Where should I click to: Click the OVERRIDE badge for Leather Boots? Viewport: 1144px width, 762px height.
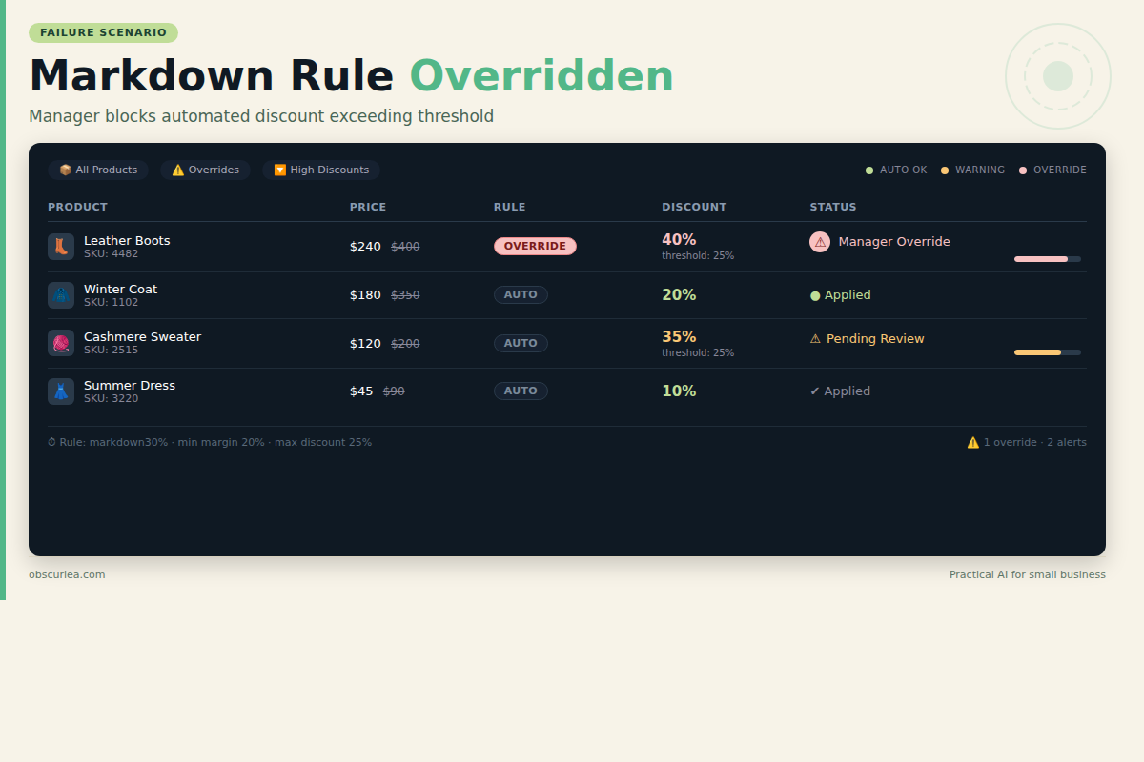535,246
